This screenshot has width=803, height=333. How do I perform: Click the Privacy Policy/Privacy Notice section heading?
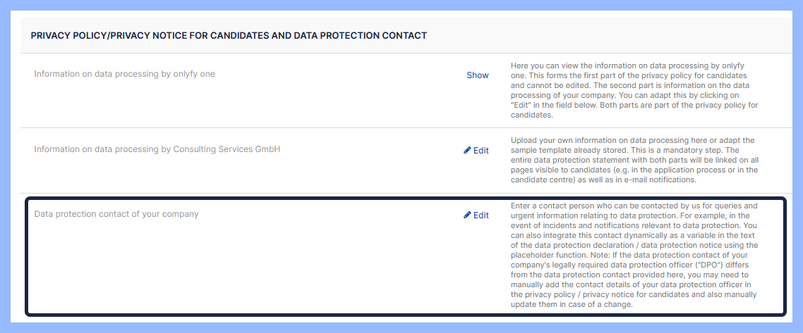(229, 35)
